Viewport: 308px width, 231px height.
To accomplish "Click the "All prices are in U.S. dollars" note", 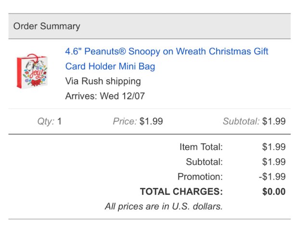I will 164,206.
